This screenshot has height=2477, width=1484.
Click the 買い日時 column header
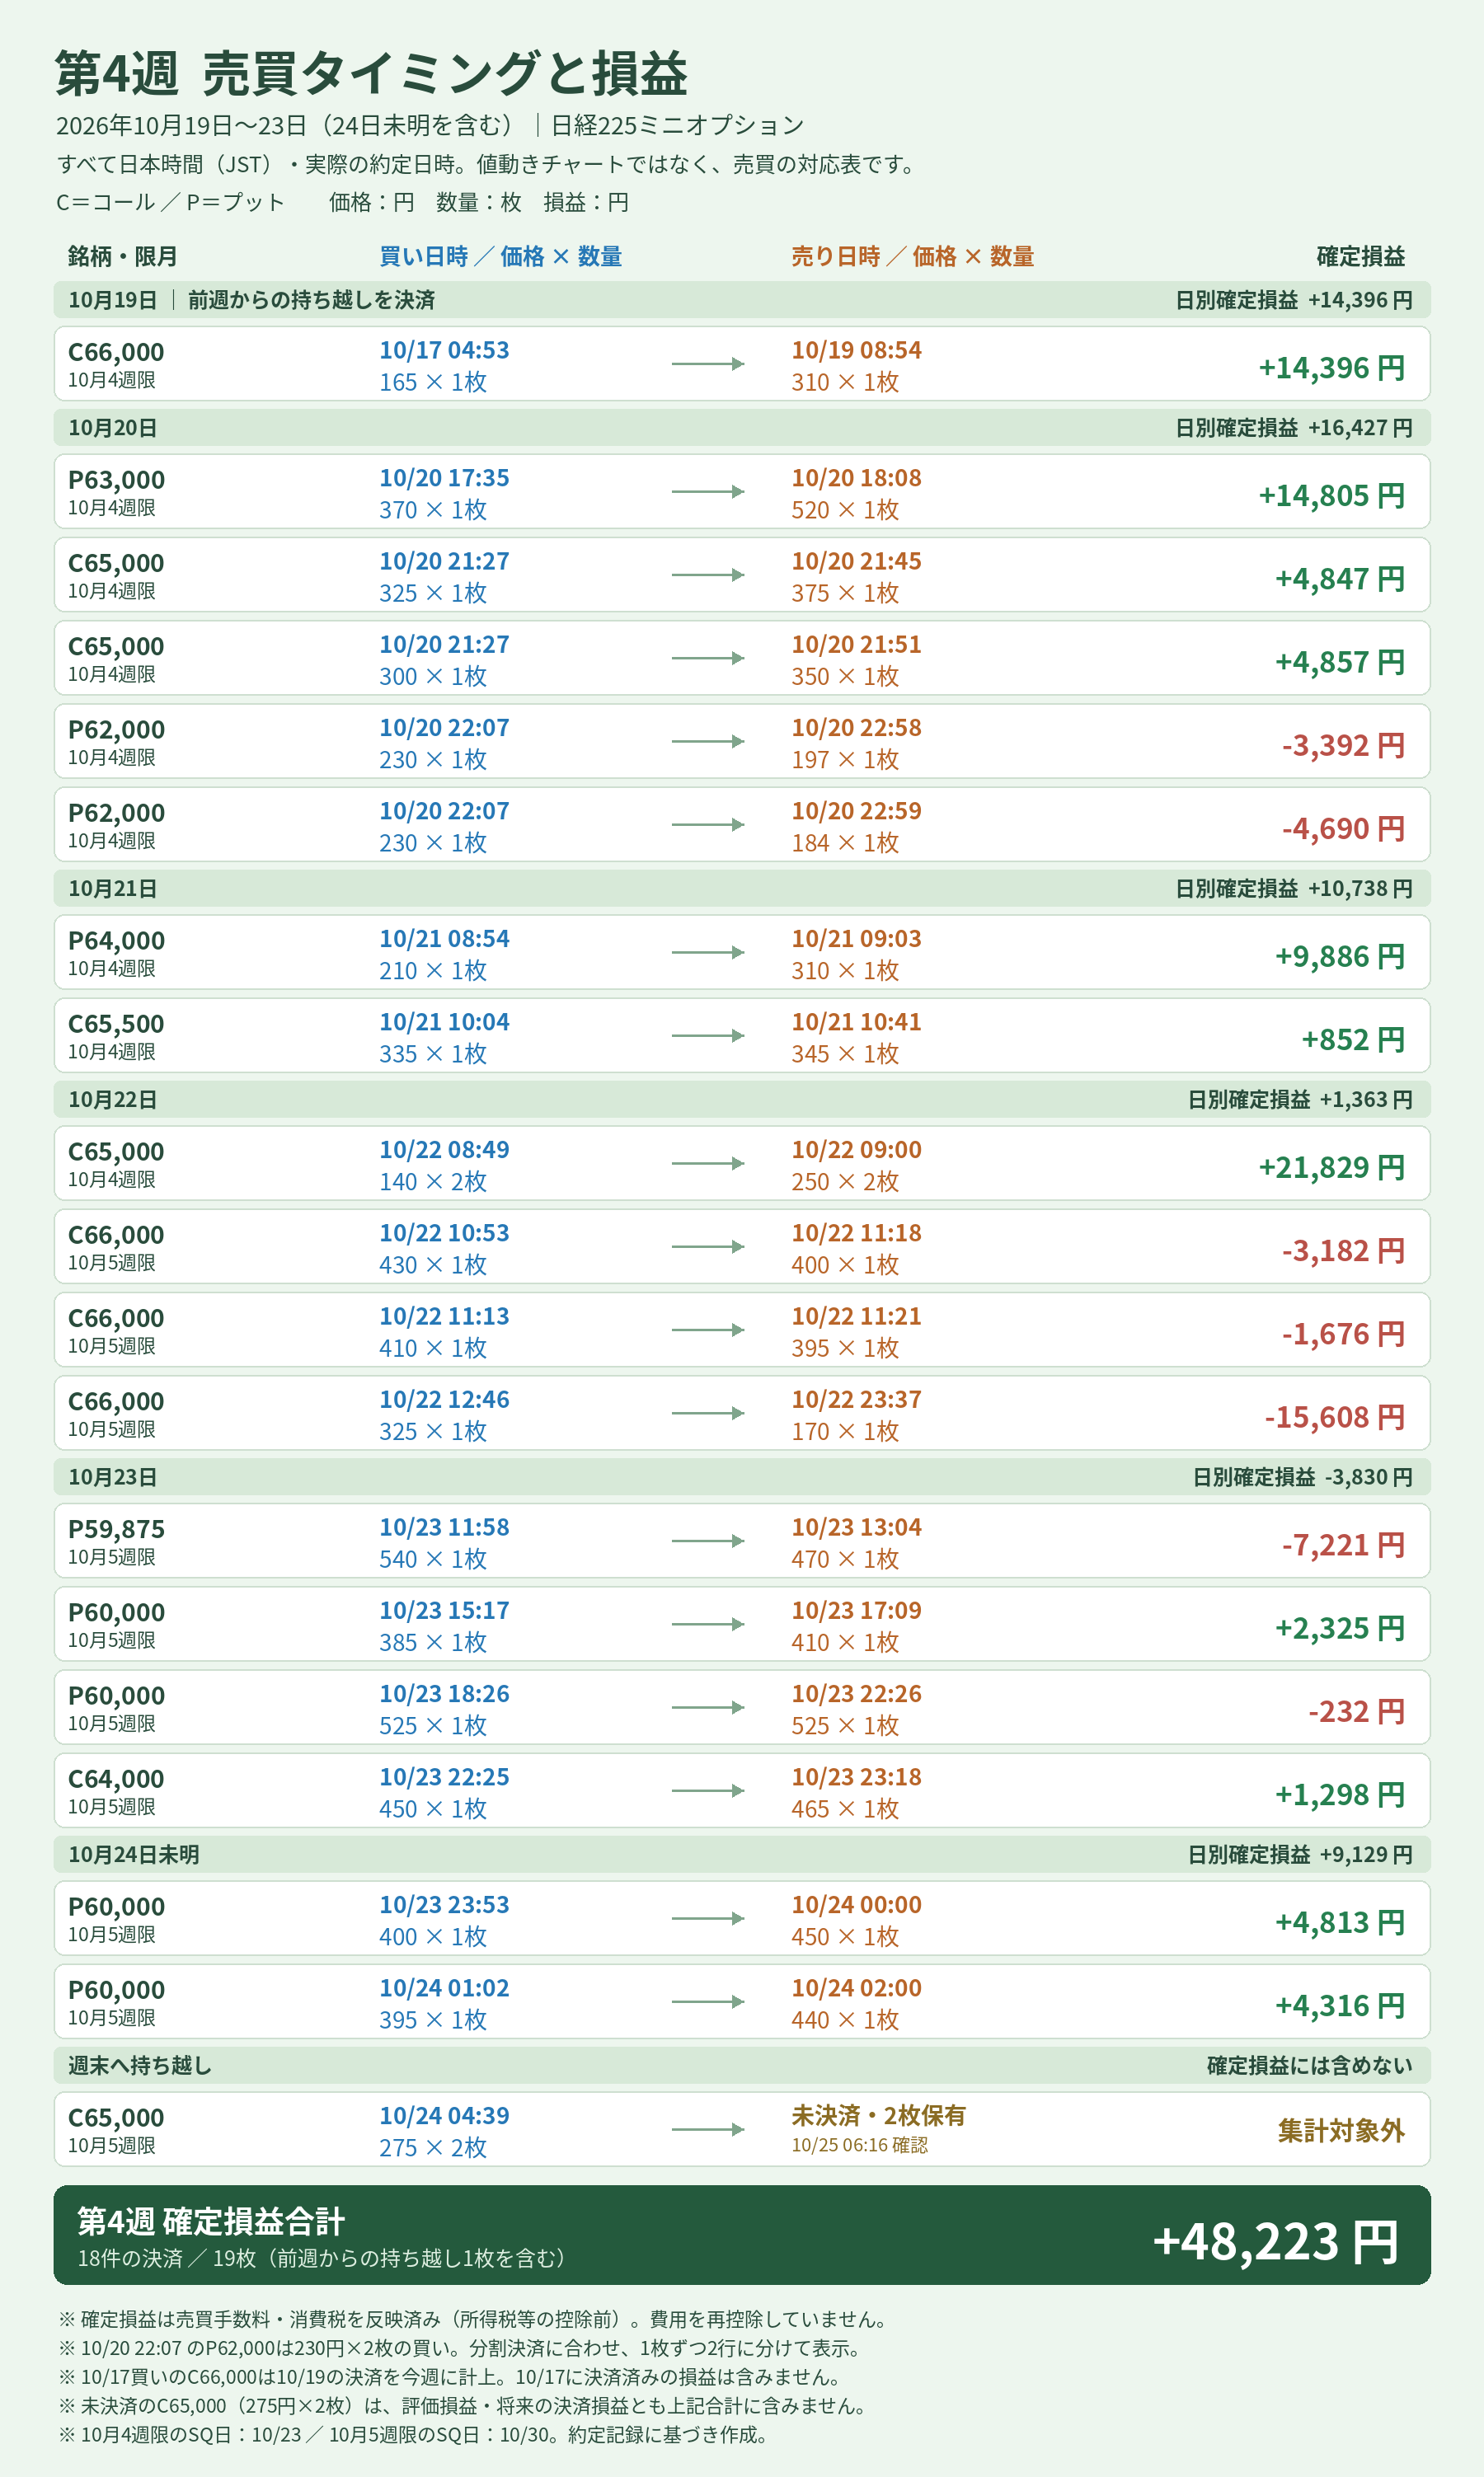point(500,257)
